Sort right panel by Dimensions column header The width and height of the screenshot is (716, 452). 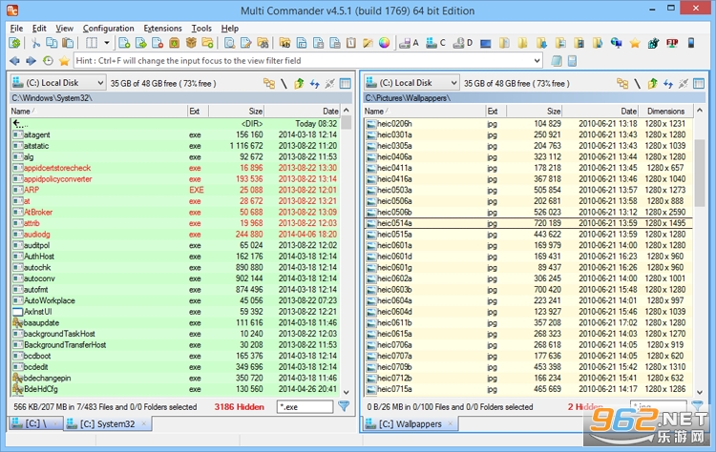[x=665, y=112]
